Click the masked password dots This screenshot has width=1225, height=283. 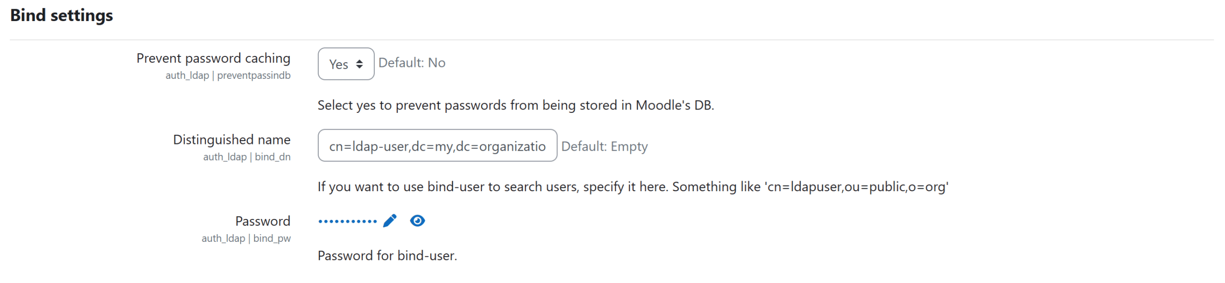pos(347,221)
